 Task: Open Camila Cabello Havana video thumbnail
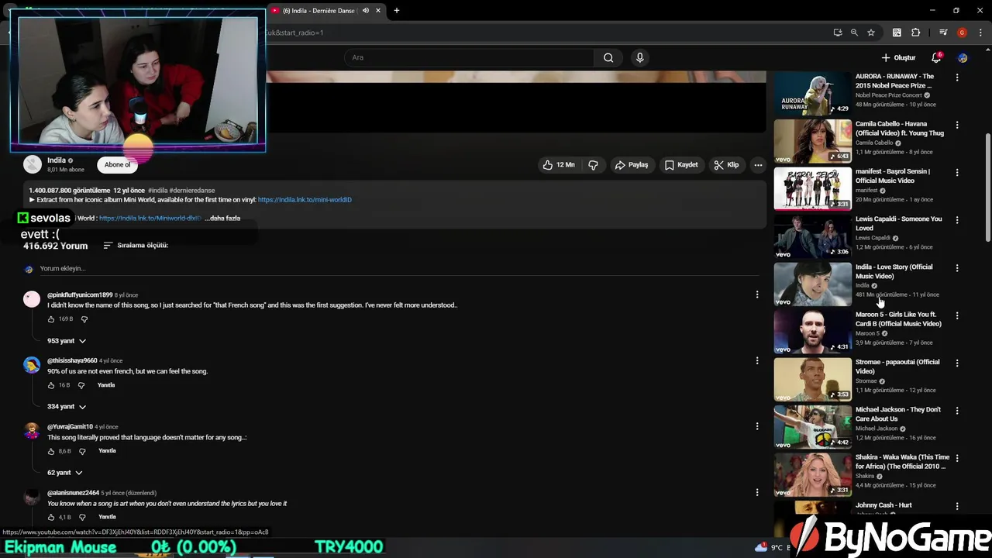pyautogui.click(x=812, y=140)
